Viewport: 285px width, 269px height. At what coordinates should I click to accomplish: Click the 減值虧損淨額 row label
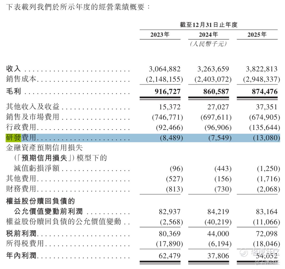(x=37, y=168)
